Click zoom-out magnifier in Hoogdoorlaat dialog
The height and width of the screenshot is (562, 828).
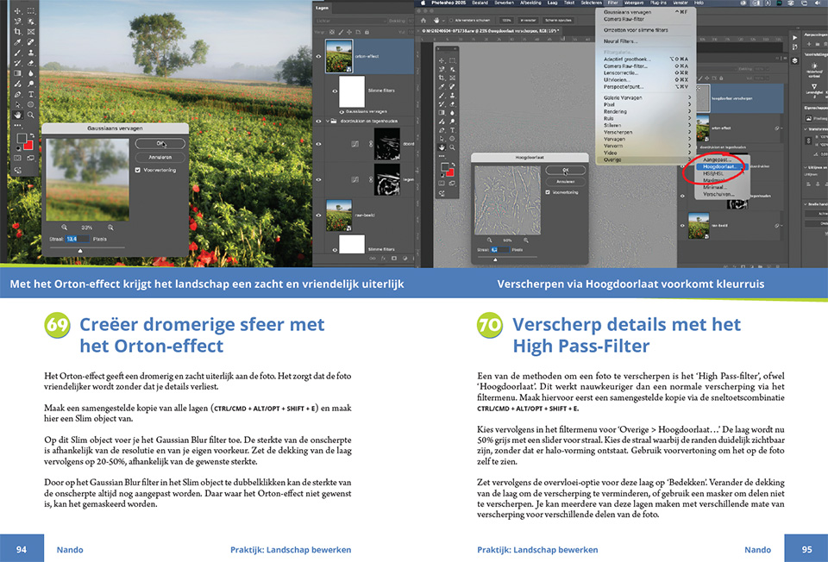click(x=489, y=240)
